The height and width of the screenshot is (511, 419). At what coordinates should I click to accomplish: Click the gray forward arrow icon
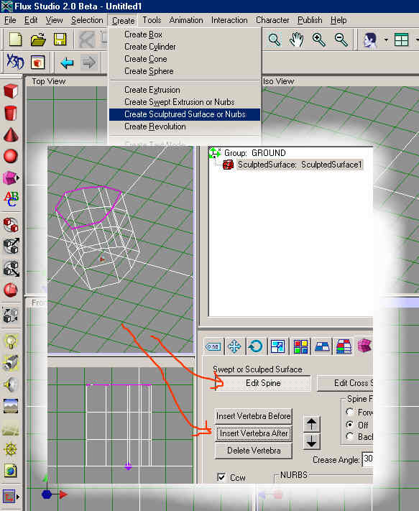(x=88, y=62)
